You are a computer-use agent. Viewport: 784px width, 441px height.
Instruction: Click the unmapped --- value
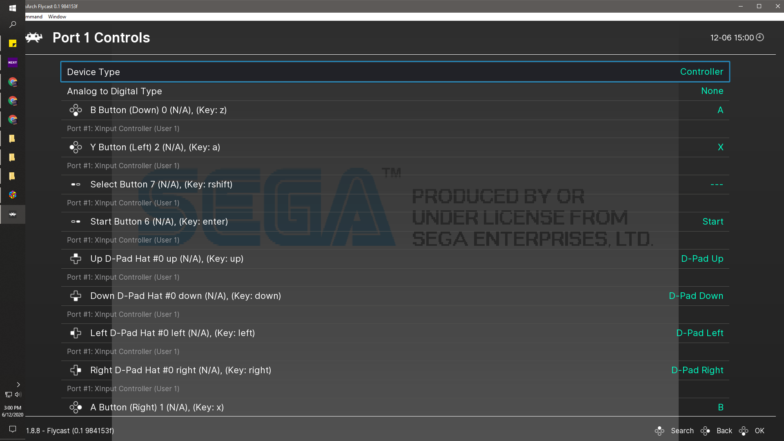click(717, 185)
